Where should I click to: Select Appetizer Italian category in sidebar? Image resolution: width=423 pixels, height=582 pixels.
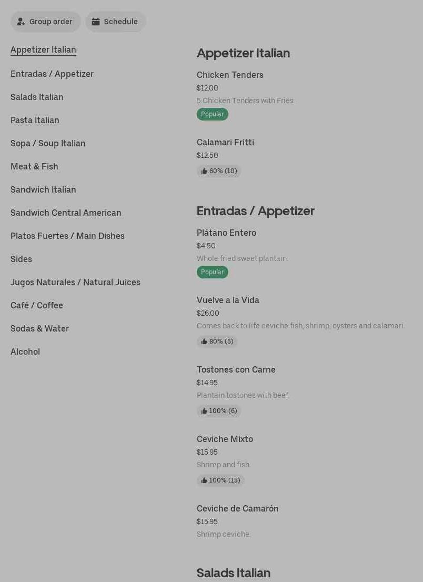(x=43, y=50)
